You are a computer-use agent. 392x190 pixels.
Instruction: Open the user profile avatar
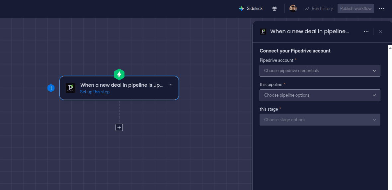tap(293, 9)
